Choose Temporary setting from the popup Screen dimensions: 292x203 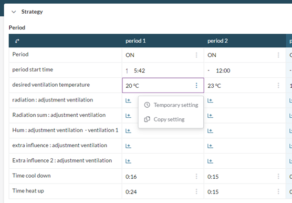(171, 105)
